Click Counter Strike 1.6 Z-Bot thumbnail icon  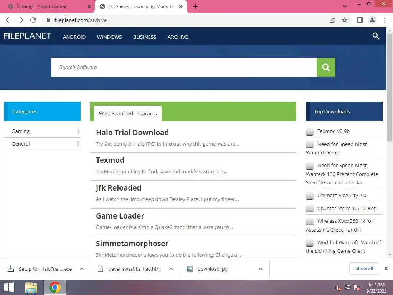point(310,209)
